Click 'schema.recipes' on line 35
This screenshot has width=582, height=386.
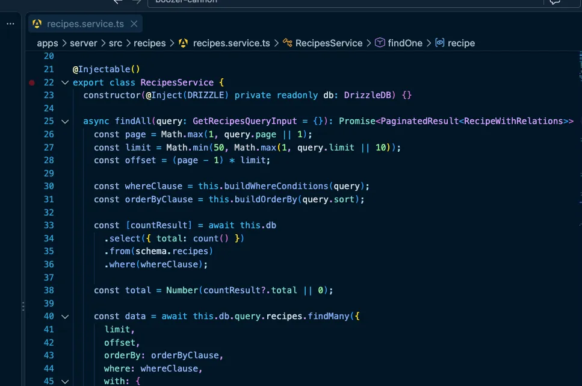point(172,251)
